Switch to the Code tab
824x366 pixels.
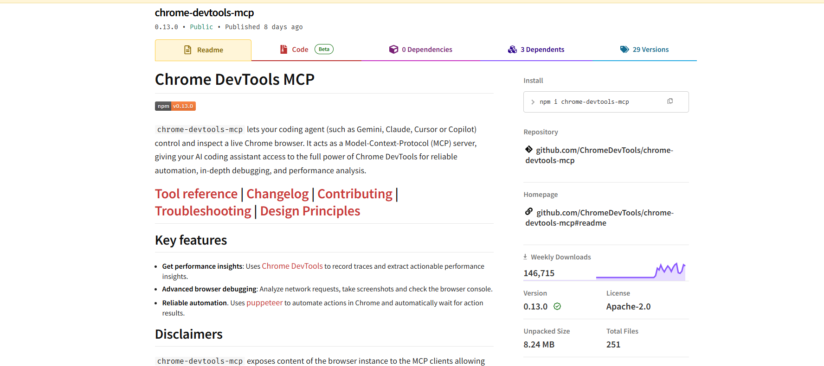pyautogui.click(x=306, y=50)
